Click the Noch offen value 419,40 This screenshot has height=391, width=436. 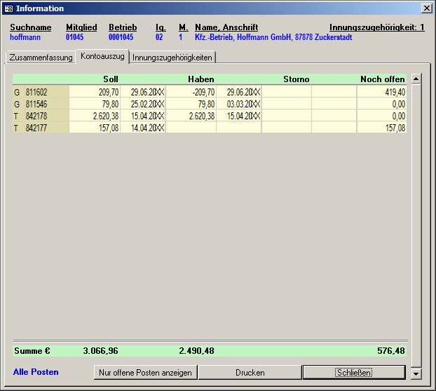(382, 92)
